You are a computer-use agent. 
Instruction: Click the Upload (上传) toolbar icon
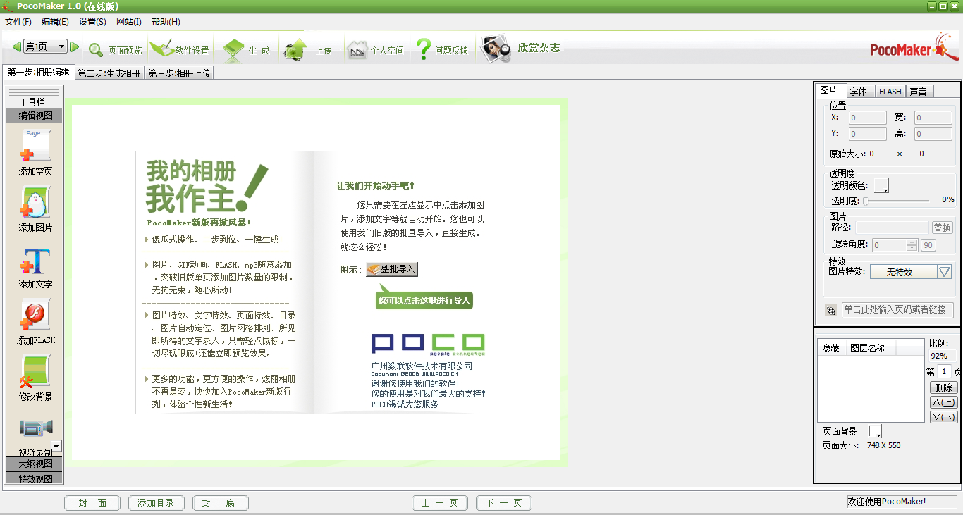(x=295, y=50)
